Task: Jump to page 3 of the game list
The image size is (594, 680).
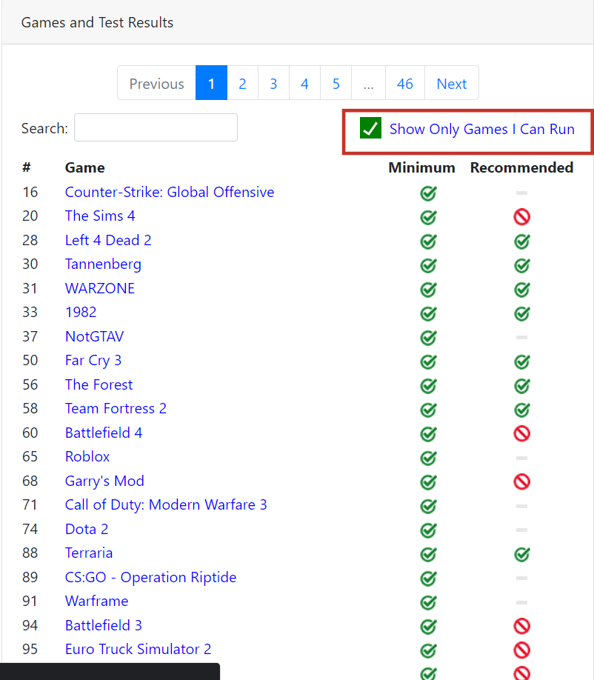Action: point(273,83)
